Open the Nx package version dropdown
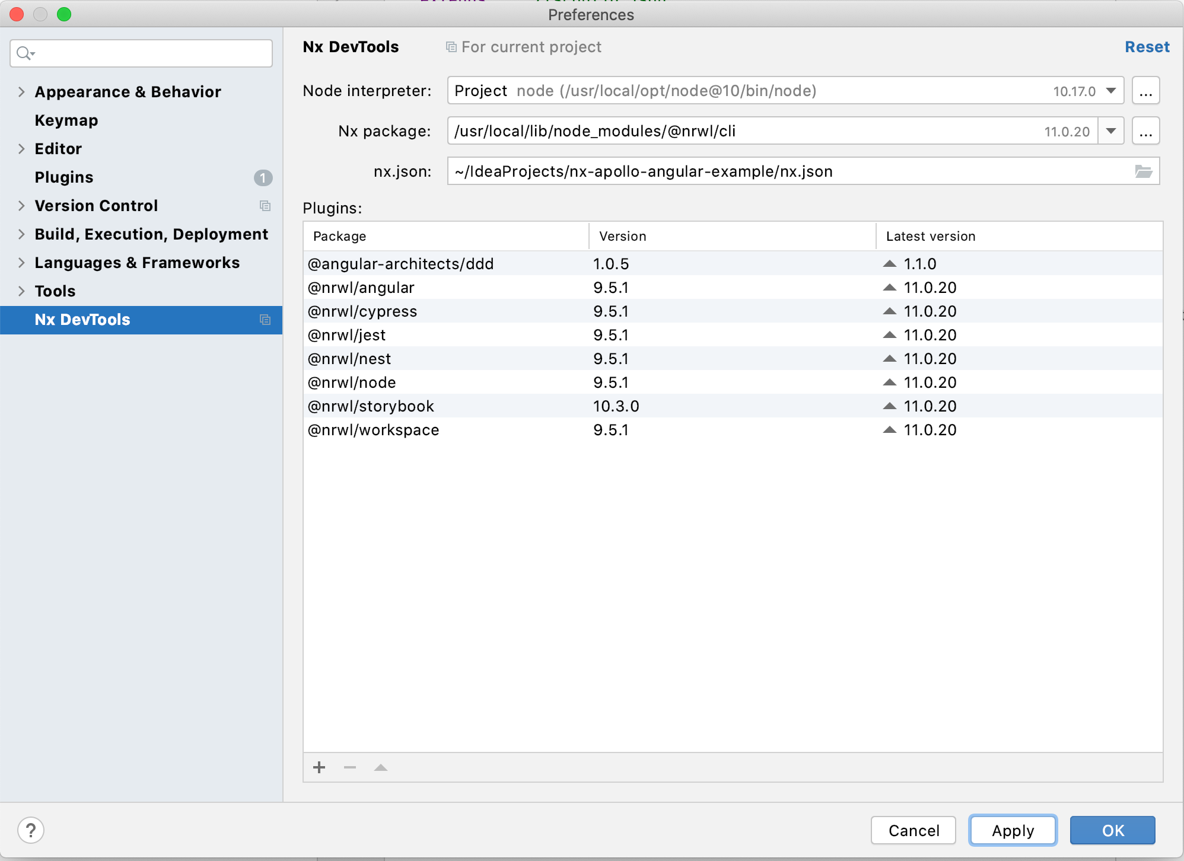The width and height of the screenshot is (1184, 861). (x=1110, y=130)
